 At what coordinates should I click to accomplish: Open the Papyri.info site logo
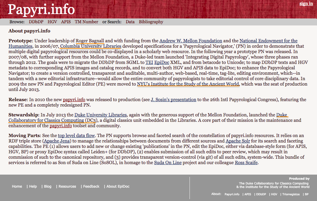coord(41,10)
